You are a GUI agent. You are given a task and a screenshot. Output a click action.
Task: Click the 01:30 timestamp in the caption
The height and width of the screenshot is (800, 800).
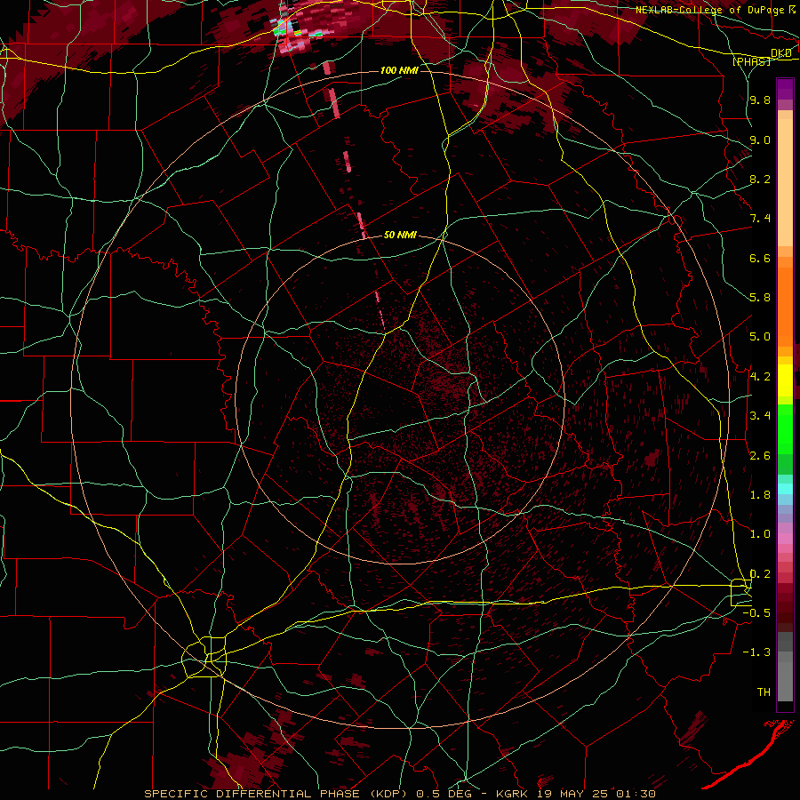[636, 794]
